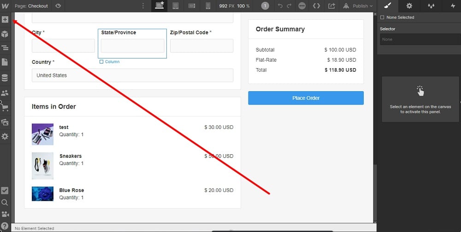Click the 100 % zoom value
Screen dimensions: 461x232
click(x=243, y=6)
